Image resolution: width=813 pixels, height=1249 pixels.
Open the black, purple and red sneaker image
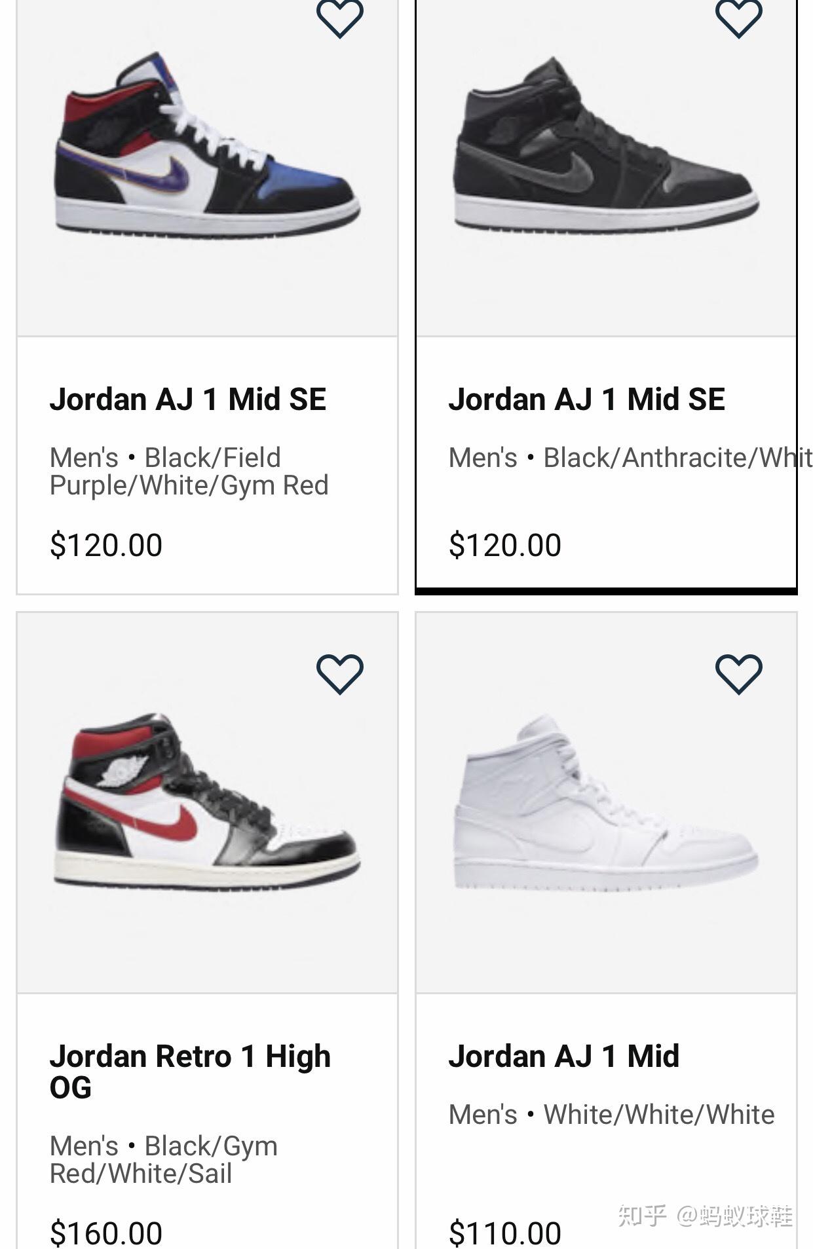(207, 147)
